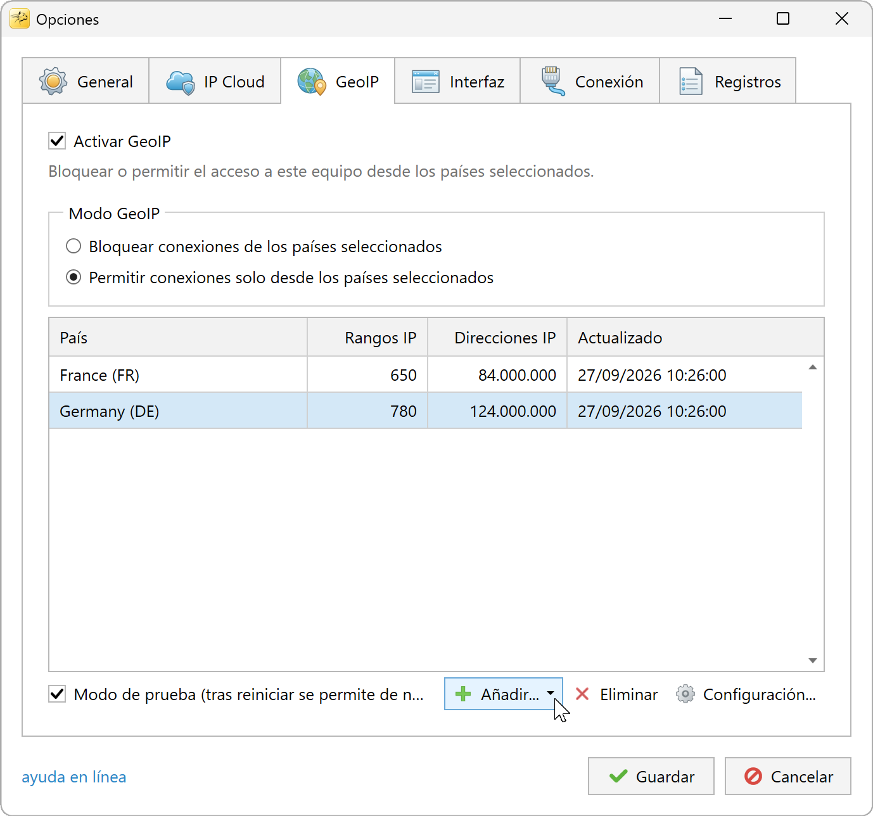Click the Interfaz window icon

tap(426, 82)
